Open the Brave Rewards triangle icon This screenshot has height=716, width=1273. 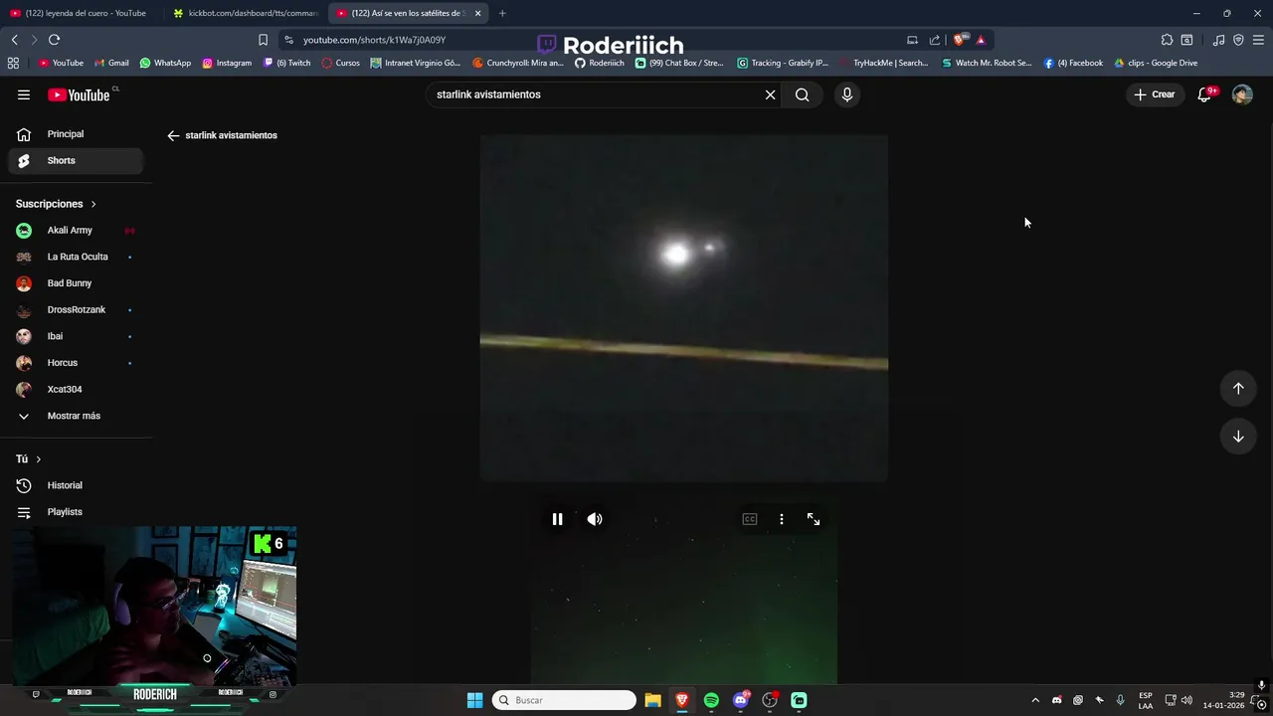[x=981, y=40]
